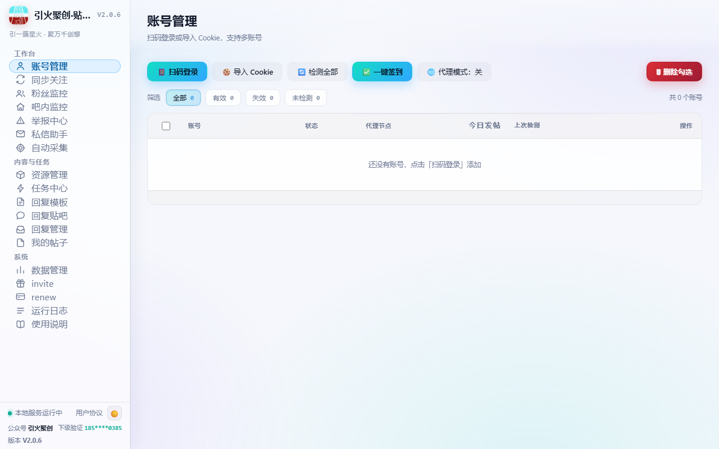The width and height of the screenshot is (719, 449).
Task: Click the red 删除勾选 button
Action: (674, 72)
